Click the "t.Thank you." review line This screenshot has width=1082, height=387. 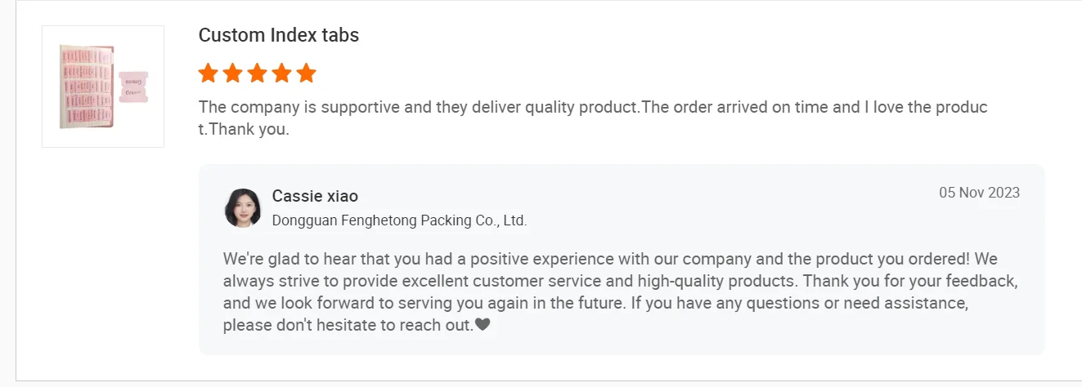click(244, 129)
